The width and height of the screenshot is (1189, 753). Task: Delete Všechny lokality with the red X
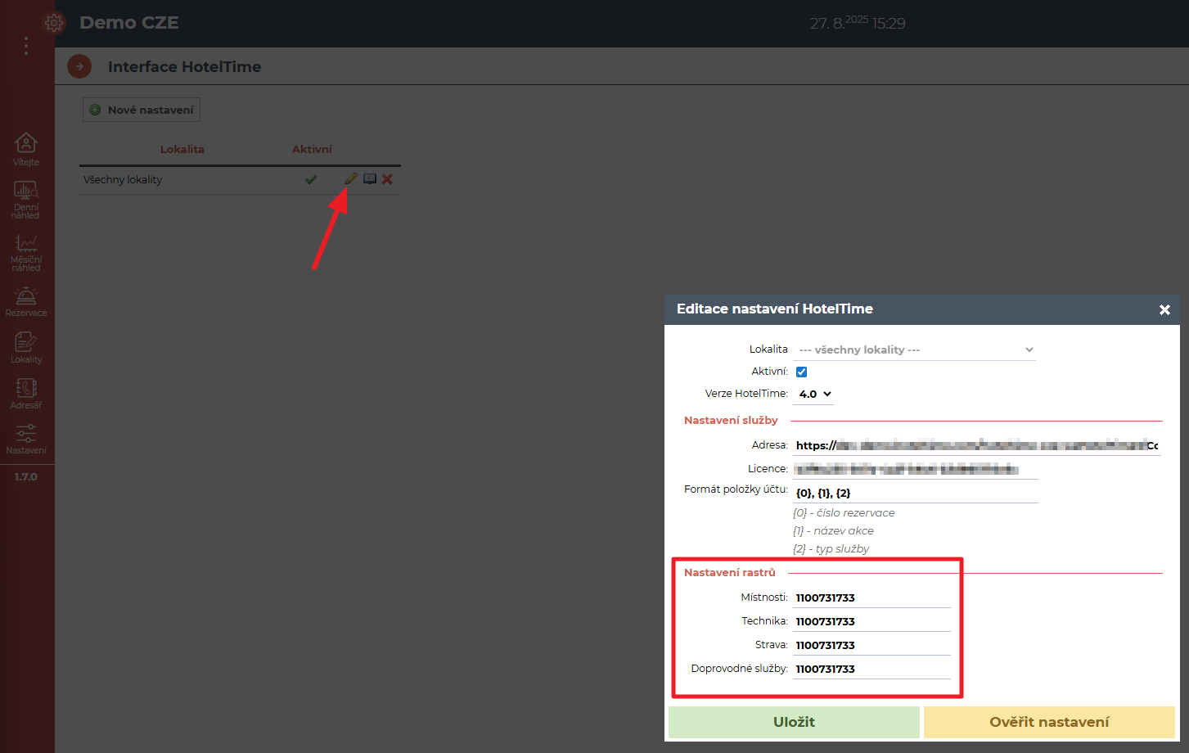tap(387, 179)
